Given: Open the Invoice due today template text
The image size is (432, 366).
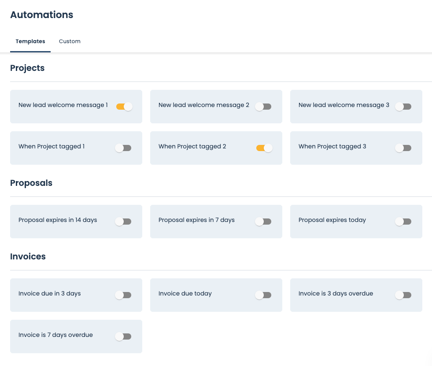Looking at the screenshot, I should coord(185,294).
